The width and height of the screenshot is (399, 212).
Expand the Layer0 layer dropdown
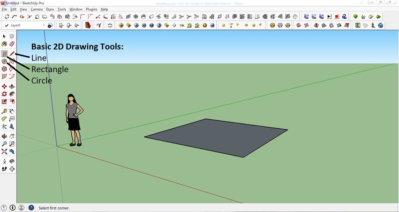44,25
